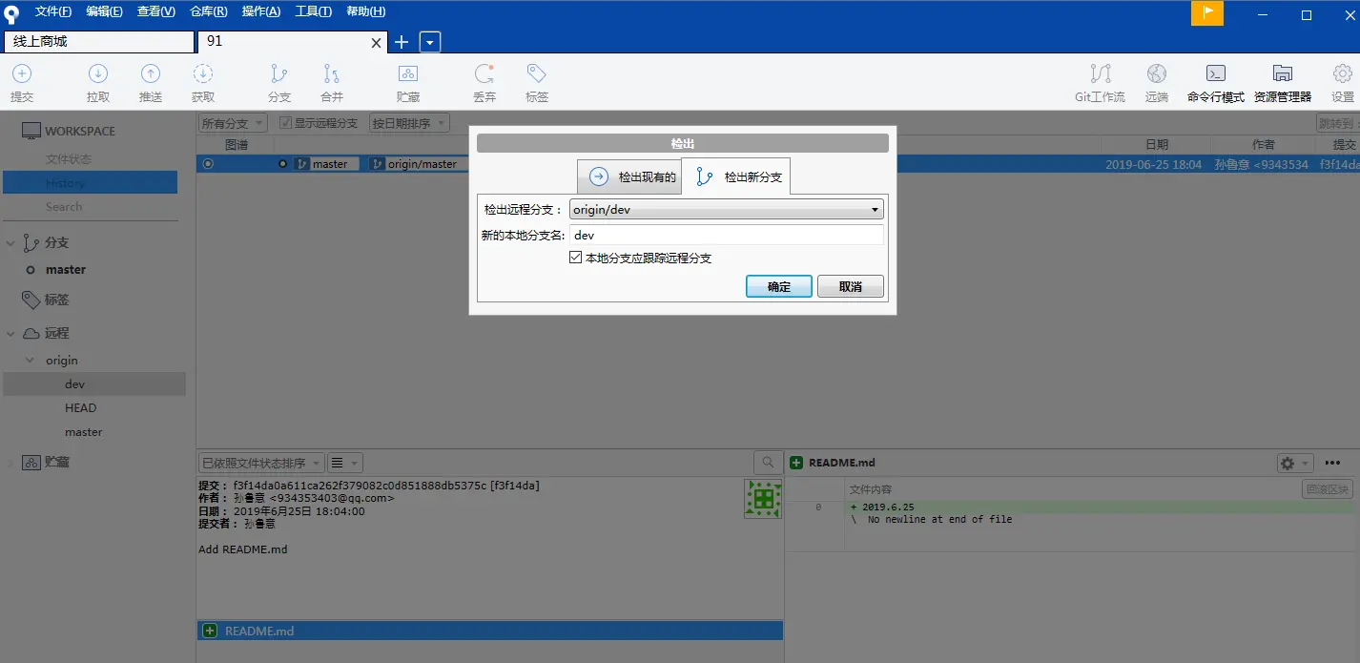1360x663 pixels.
Task: Open the 检出远程分支 origin/dev dropdown
Action: tap(727, 210)
